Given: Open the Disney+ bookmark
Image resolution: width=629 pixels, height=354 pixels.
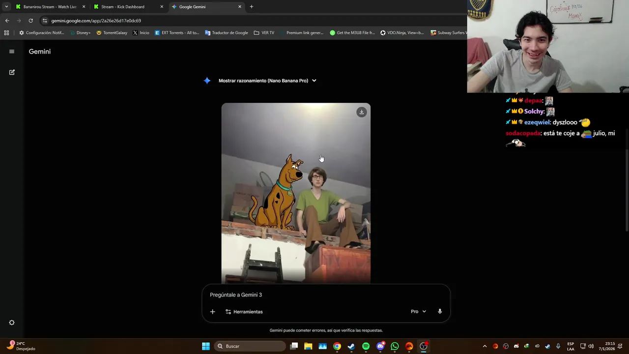Looking at the screenshot, I should (81, 33).
